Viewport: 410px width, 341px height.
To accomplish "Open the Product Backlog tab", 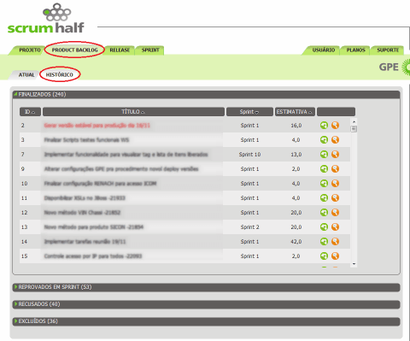I will click(x=74, y=50).
